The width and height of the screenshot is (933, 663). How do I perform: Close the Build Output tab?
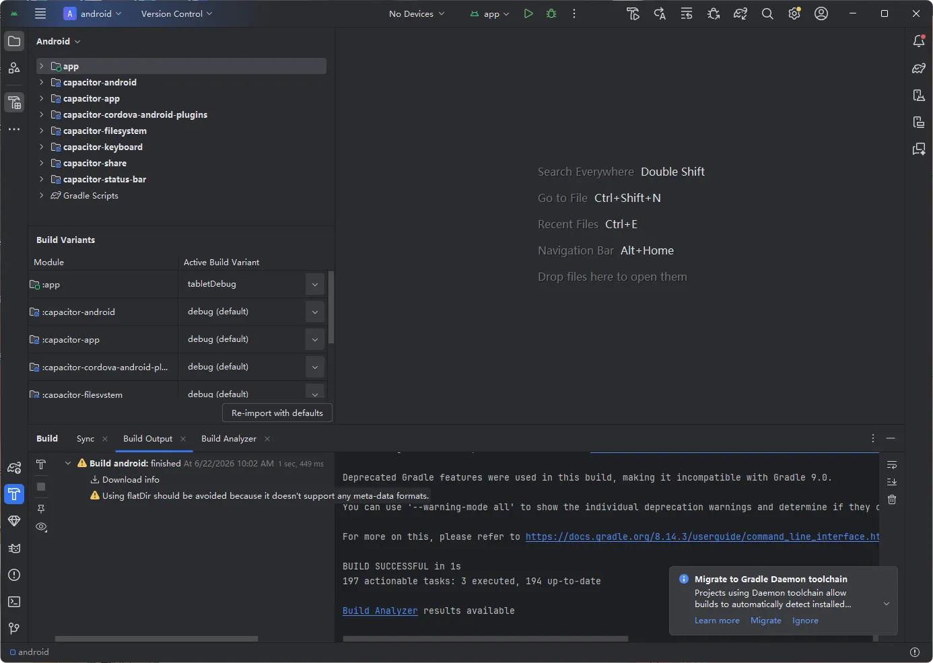(183, 439)
